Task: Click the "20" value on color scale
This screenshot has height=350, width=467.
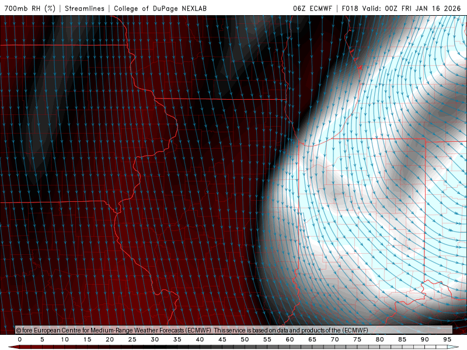Action: point(110,339)
